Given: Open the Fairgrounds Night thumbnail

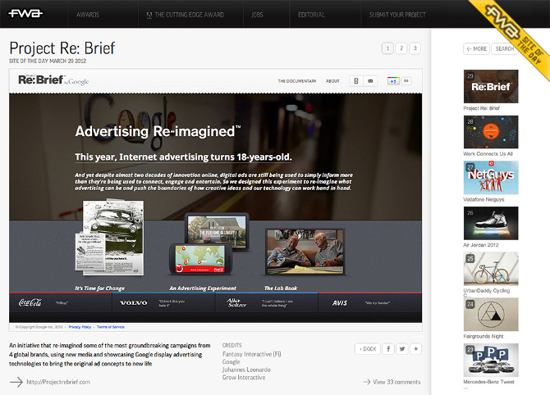Looking at the screenshot, I should click(x=491, y=315).
